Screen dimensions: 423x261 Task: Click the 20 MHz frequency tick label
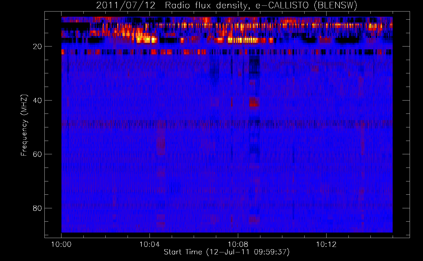pos(38,46)
